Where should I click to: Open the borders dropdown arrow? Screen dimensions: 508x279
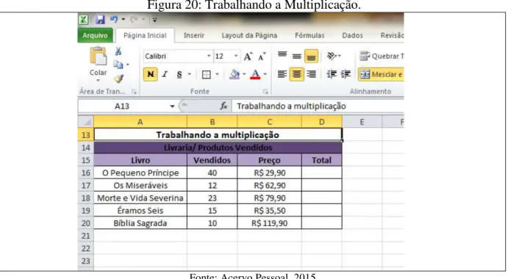pyautogui.click(x=217, y=74)
